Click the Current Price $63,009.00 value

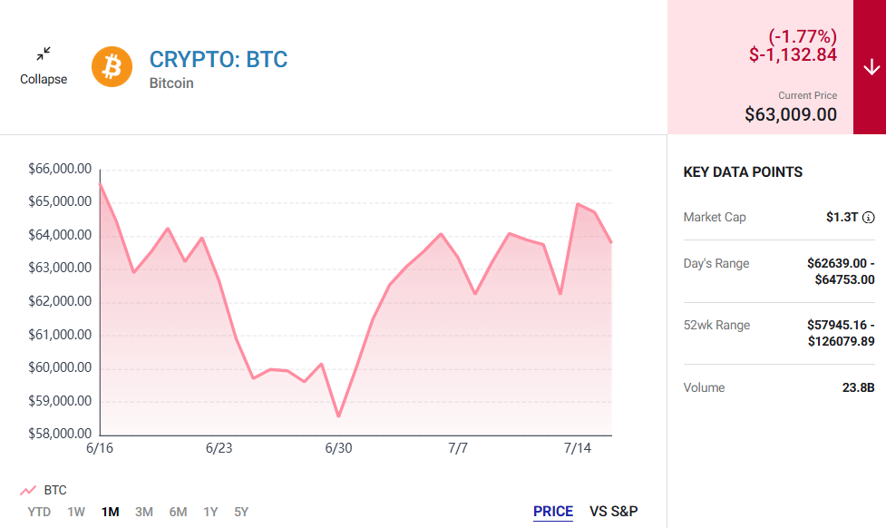pos(791,114)
